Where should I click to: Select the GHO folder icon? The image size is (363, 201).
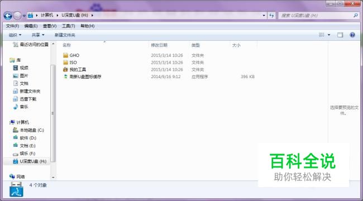pyautogui.click(x=65, y=55)
